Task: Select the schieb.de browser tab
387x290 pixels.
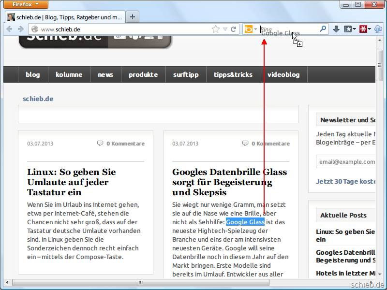Action: (x=65, y=17)
